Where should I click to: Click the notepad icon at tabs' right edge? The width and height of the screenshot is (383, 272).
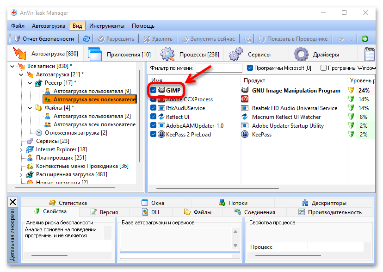(370, 54)
